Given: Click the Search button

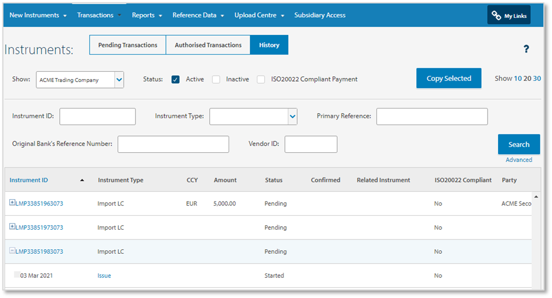Looking at the screenshot, I should click(x=519, y=145).
